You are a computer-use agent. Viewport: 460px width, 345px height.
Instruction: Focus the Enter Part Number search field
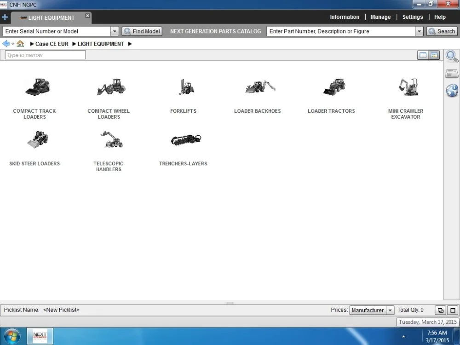(x=341, y=31)
